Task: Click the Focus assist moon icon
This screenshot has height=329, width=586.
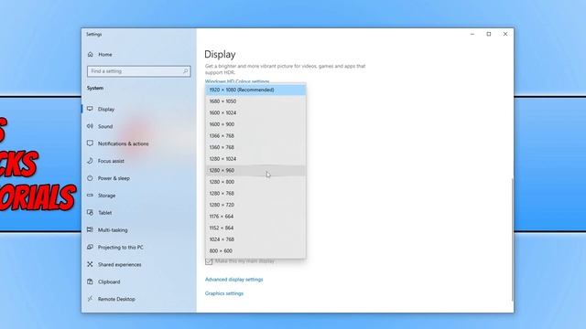Action: [x=90, y=161]
